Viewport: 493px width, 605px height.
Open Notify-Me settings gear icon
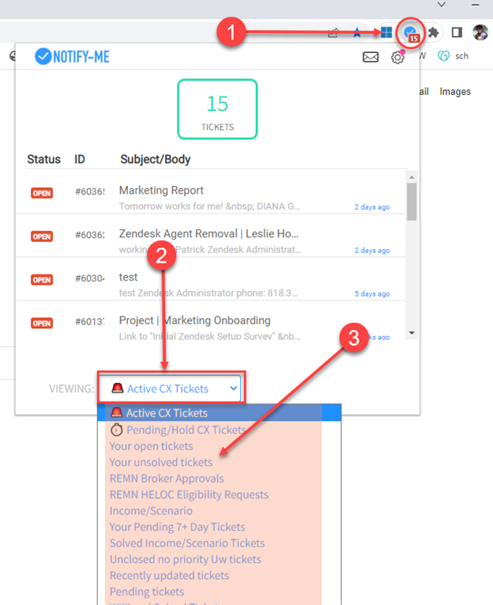[397, 58]
